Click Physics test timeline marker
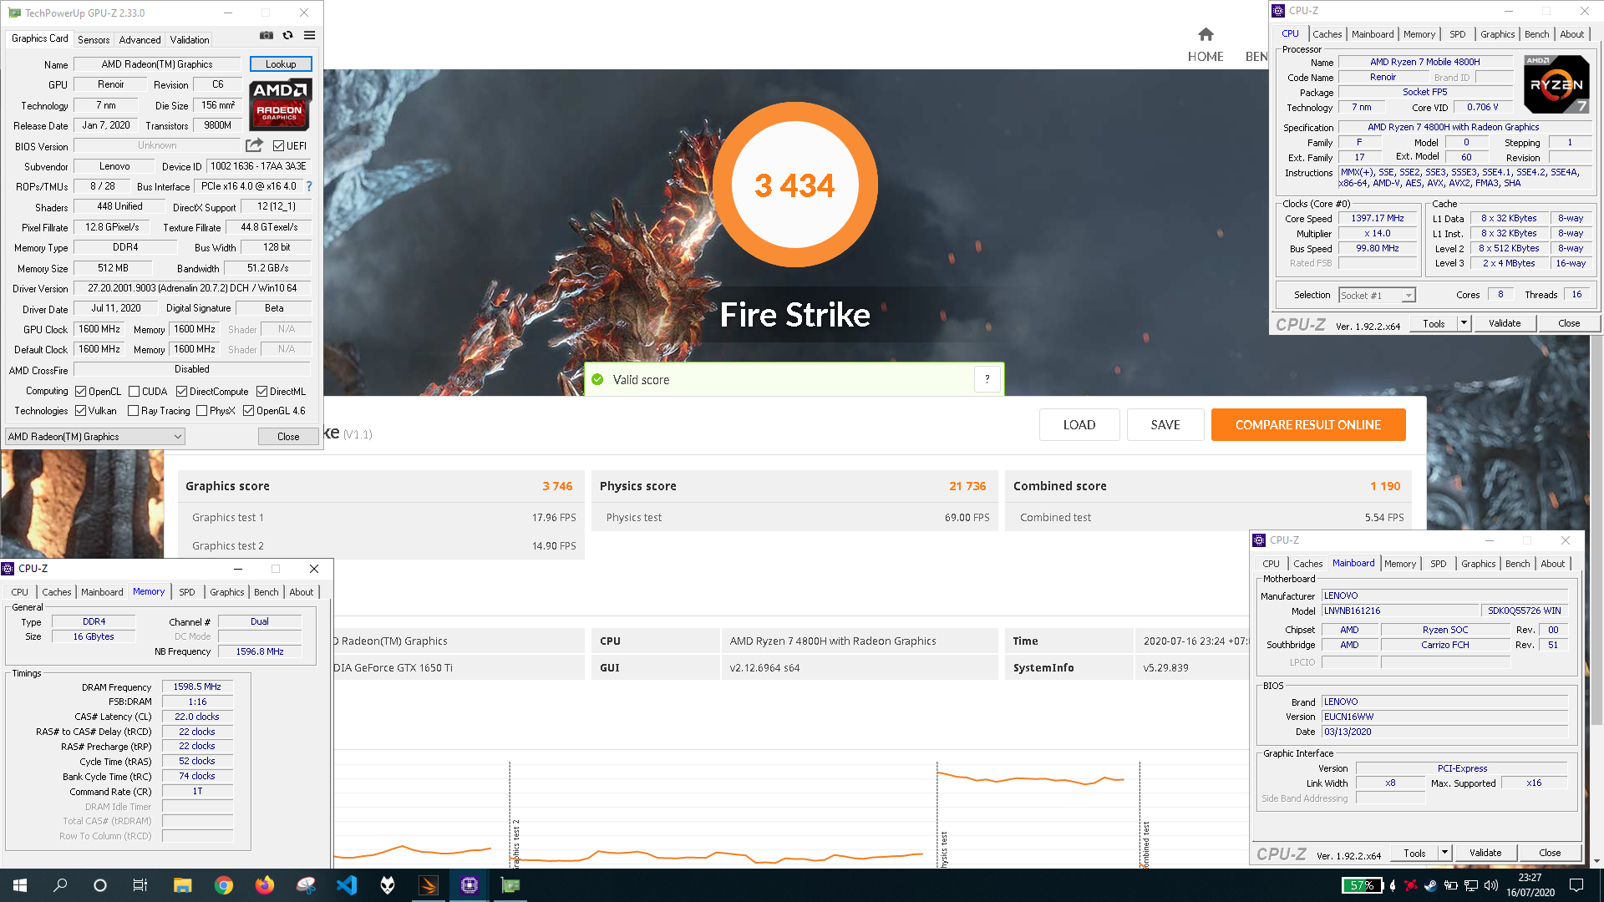Screen dimensions: 1604x902 944,848
